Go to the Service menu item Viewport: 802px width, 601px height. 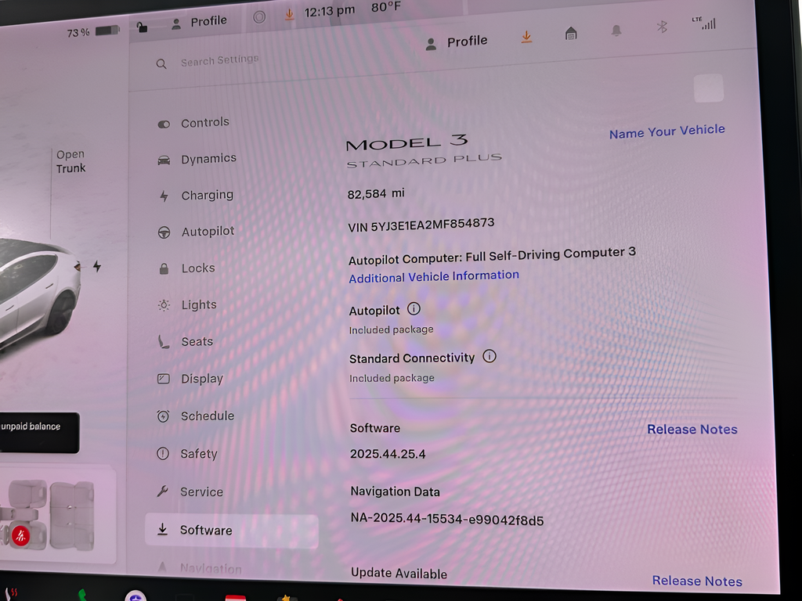tap(201, 491)
